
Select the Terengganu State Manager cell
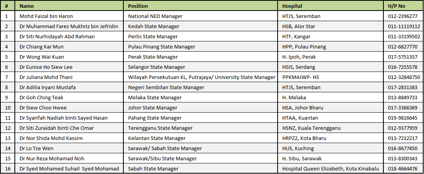pyautogui.click(x=201, y=128)
